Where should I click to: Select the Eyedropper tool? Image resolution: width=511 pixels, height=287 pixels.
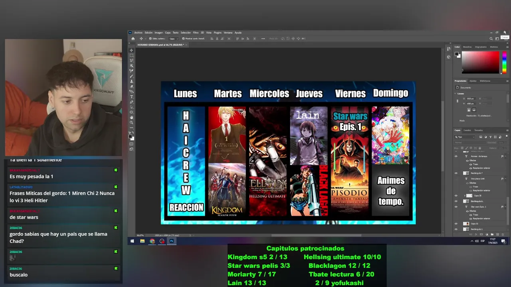coord(132,71)
